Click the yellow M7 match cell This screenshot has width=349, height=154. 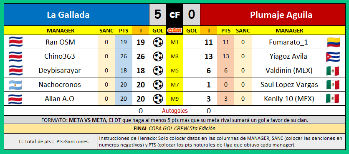click(x=174, y=84)
